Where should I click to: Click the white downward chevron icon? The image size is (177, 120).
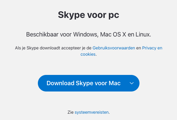coord(132,83)
